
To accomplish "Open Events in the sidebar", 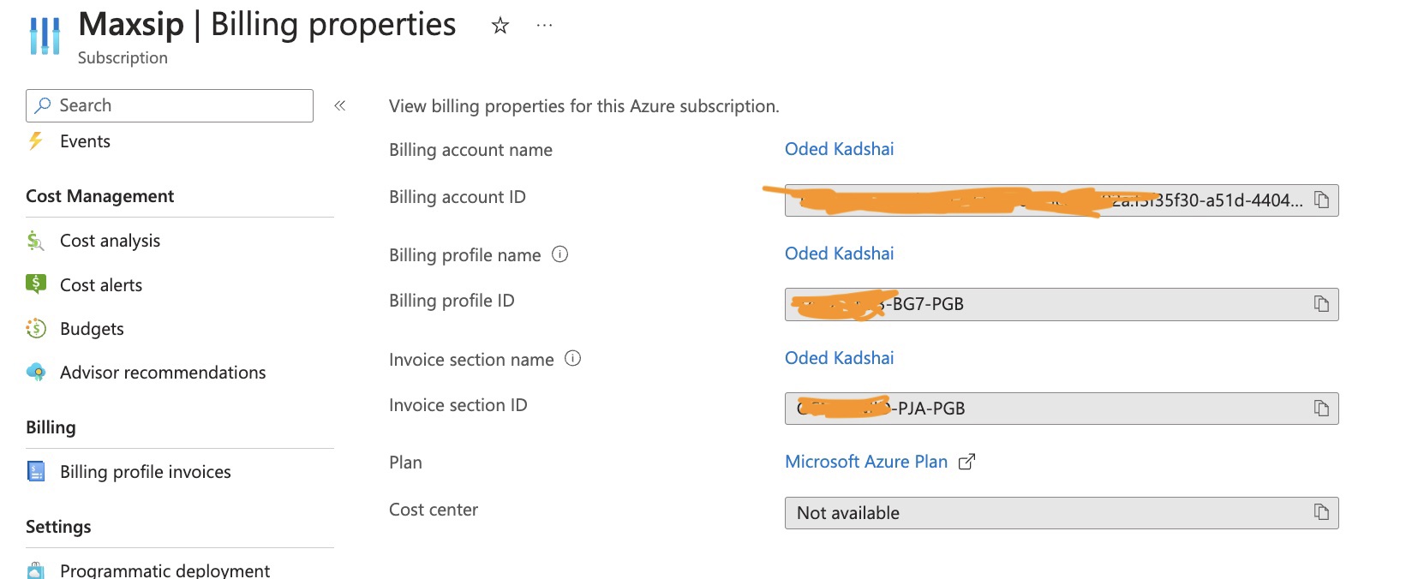I will 85,141.
